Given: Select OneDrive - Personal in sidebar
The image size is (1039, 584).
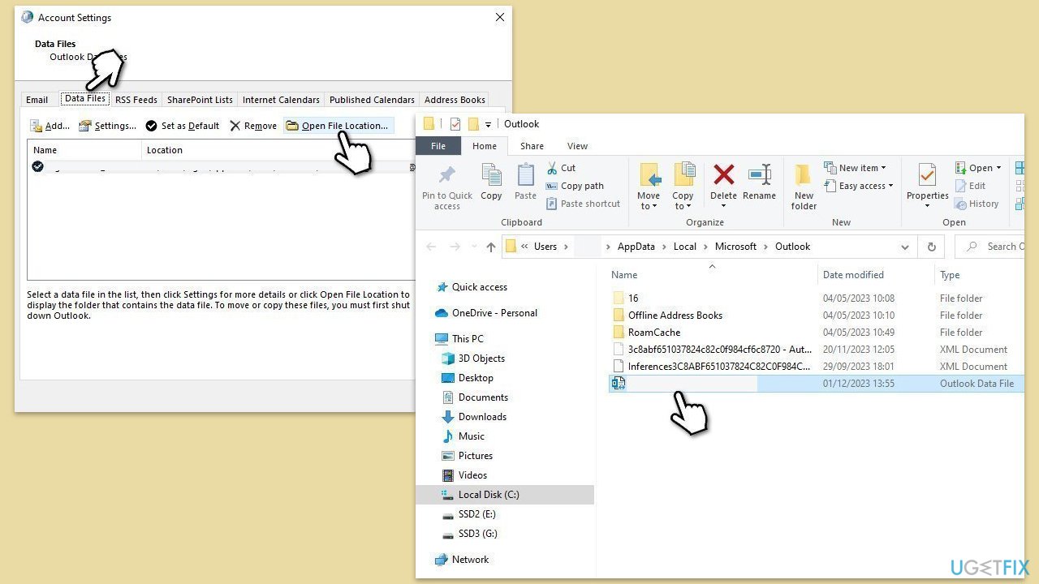Looking at the screenshot, I should (494, 313).
